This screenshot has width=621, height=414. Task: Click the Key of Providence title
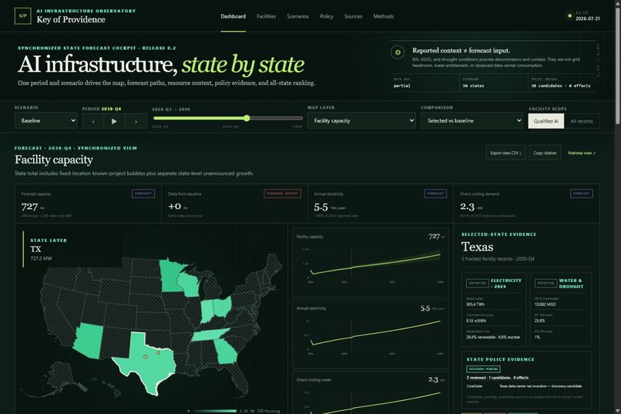[71, 19]
